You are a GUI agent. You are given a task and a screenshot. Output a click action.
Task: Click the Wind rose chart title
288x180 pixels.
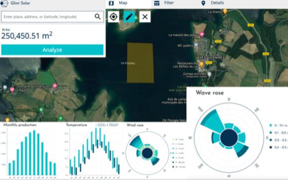click(x=135, y=125)
